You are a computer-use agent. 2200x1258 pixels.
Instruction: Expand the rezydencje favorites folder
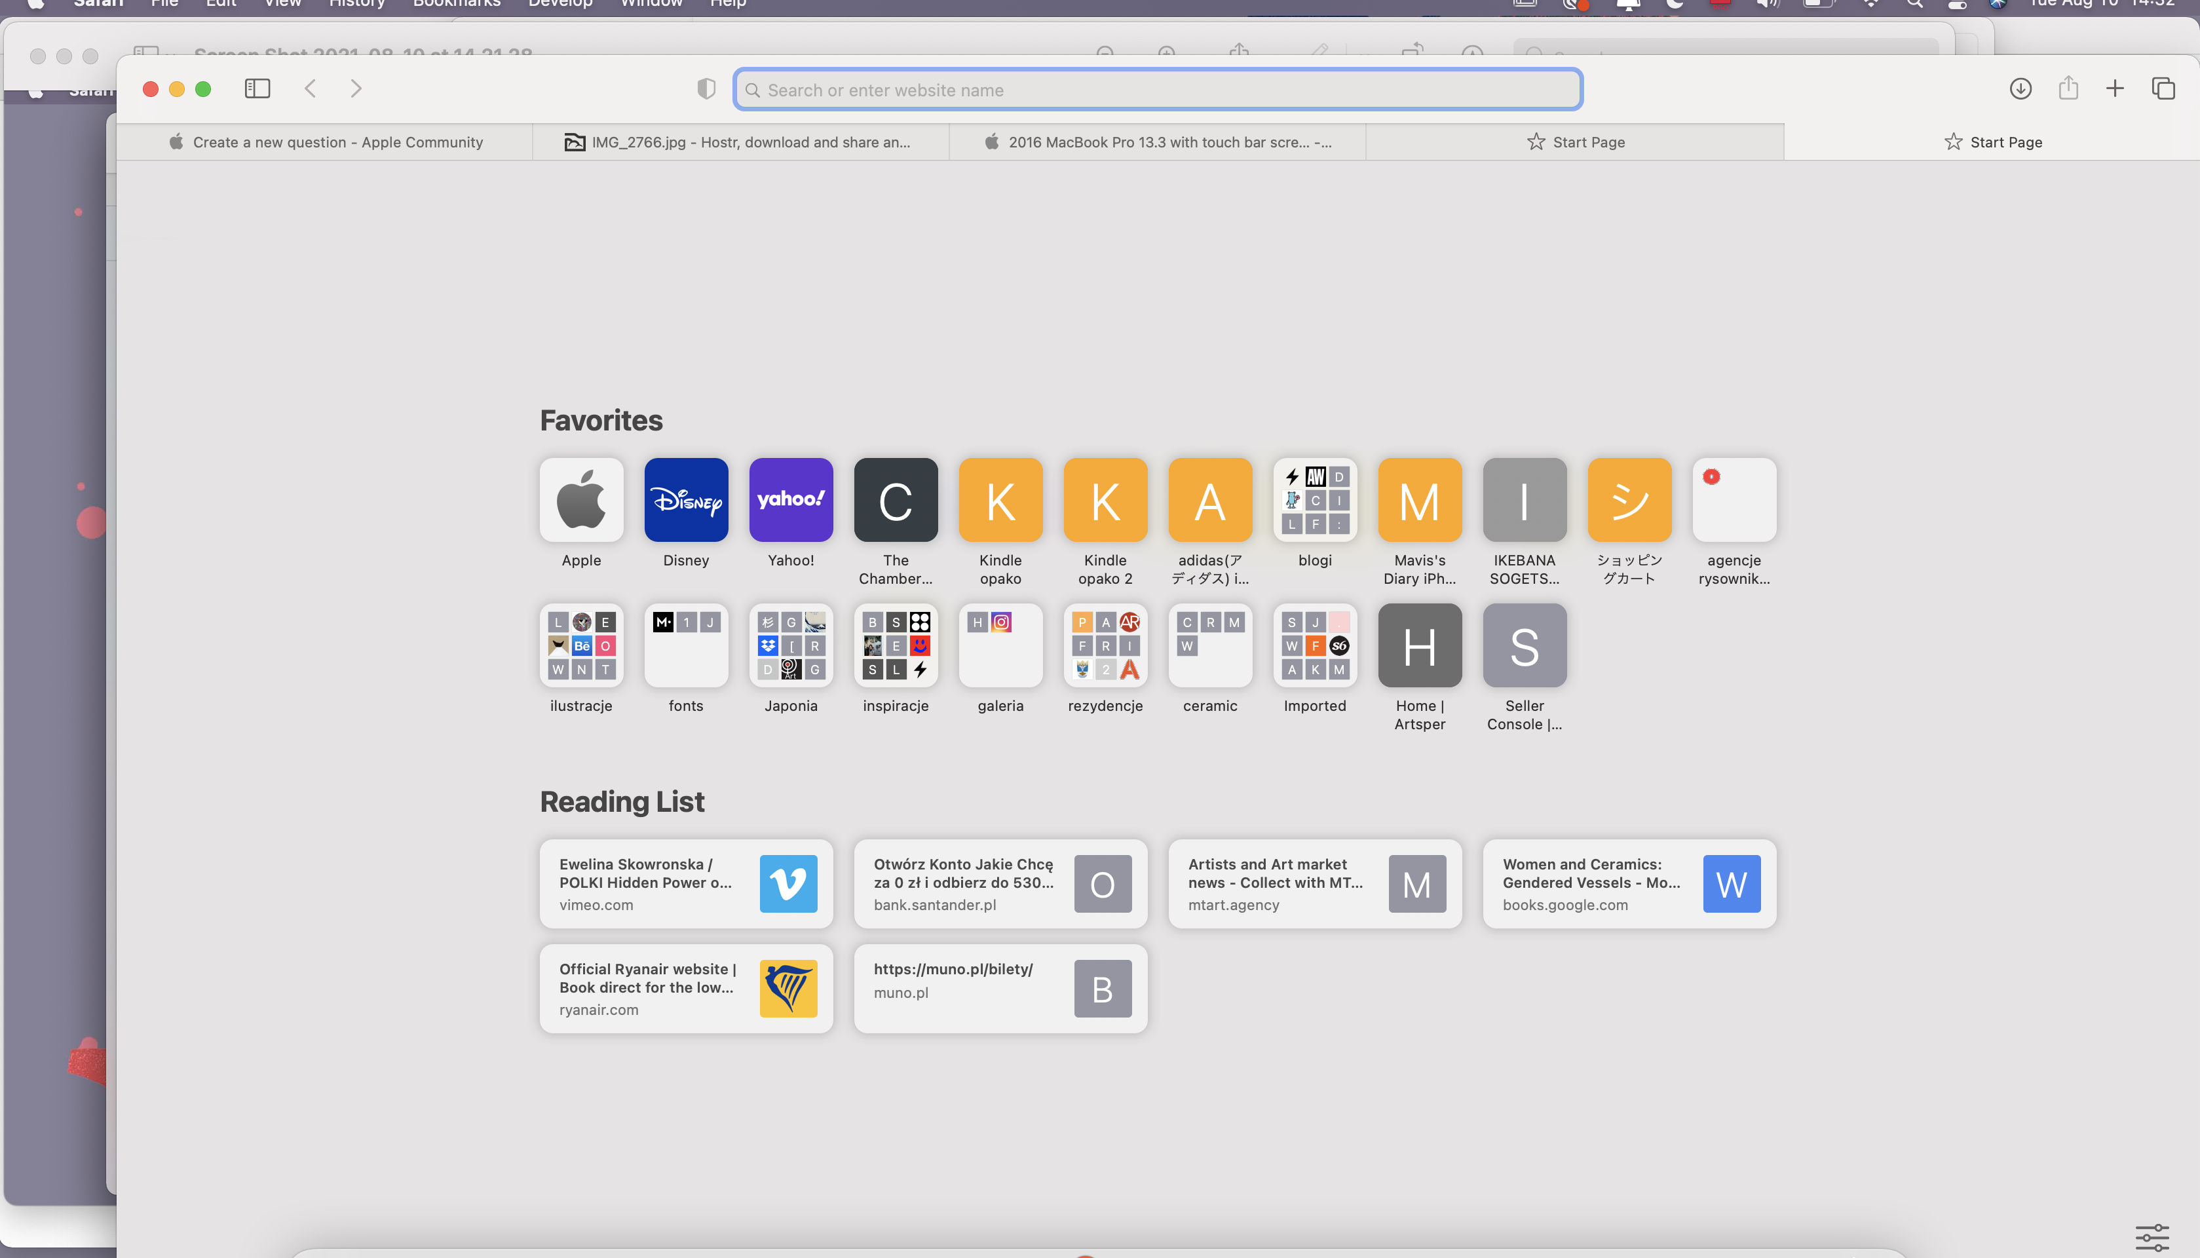pyautogui.click(x=1105, y=645)
